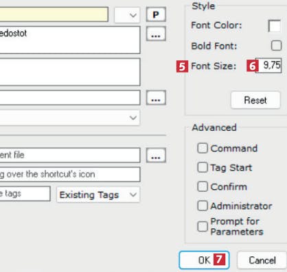Click the empty multi-line text box

(70, 72)
